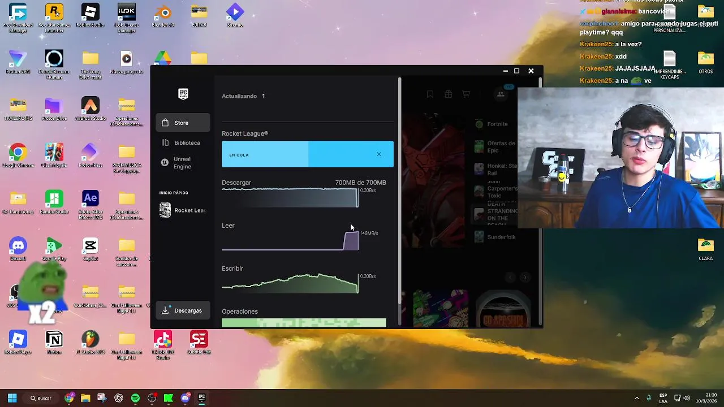Image resolution: width=724 pixels, height=407 pixels.
Task: Open Stremio desktop icon
Action: pos(235,15)
